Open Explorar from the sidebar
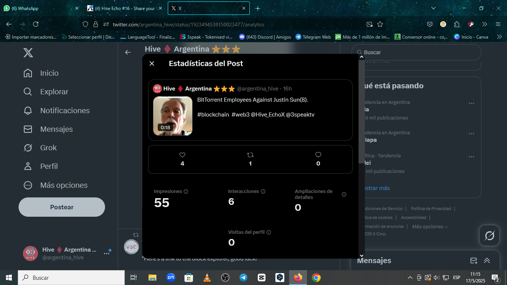Image resolution: width=507 pixels, height=285 pixels. pos(46,92)
